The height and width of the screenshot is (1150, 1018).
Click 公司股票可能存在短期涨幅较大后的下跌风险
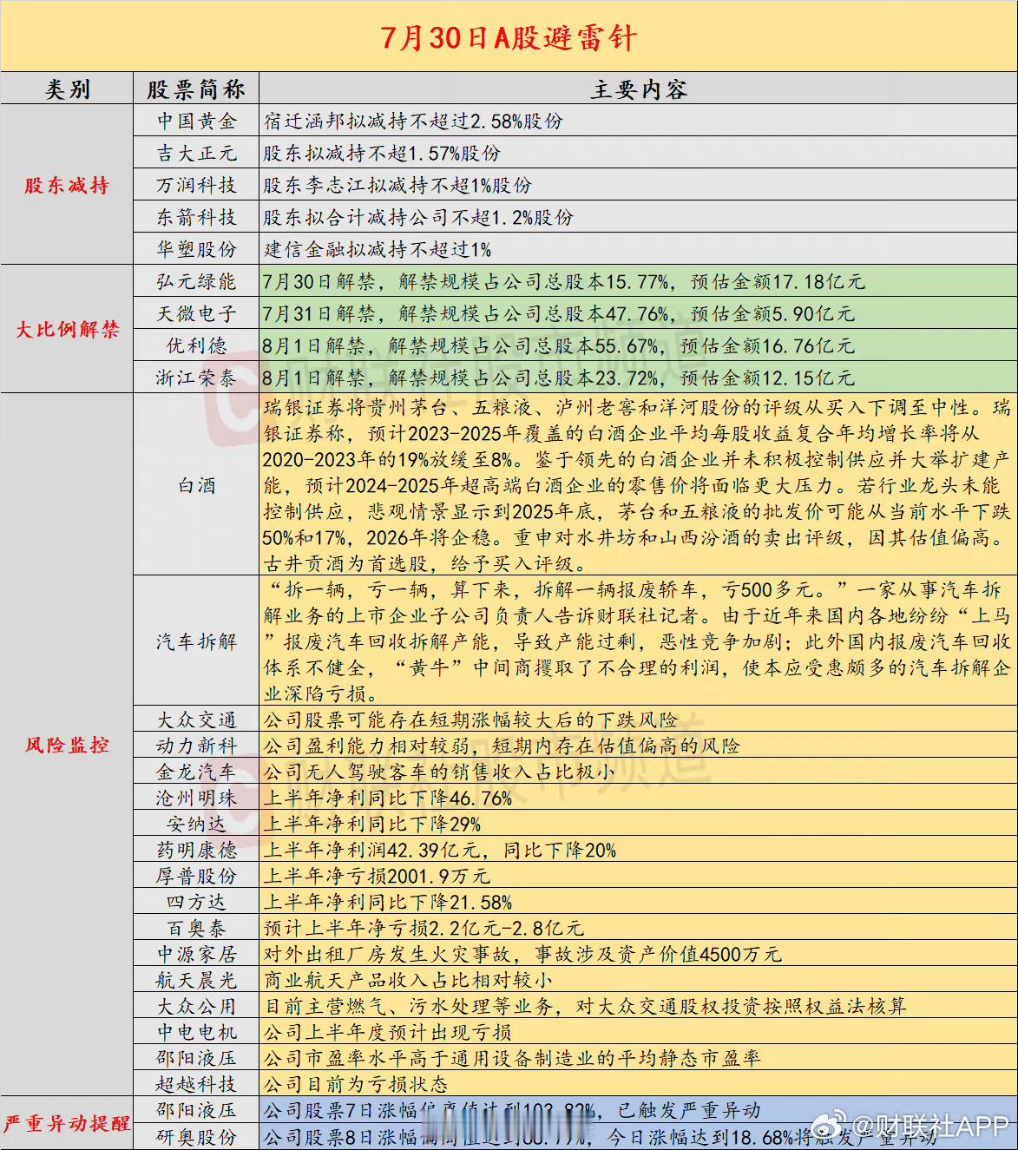470,720
